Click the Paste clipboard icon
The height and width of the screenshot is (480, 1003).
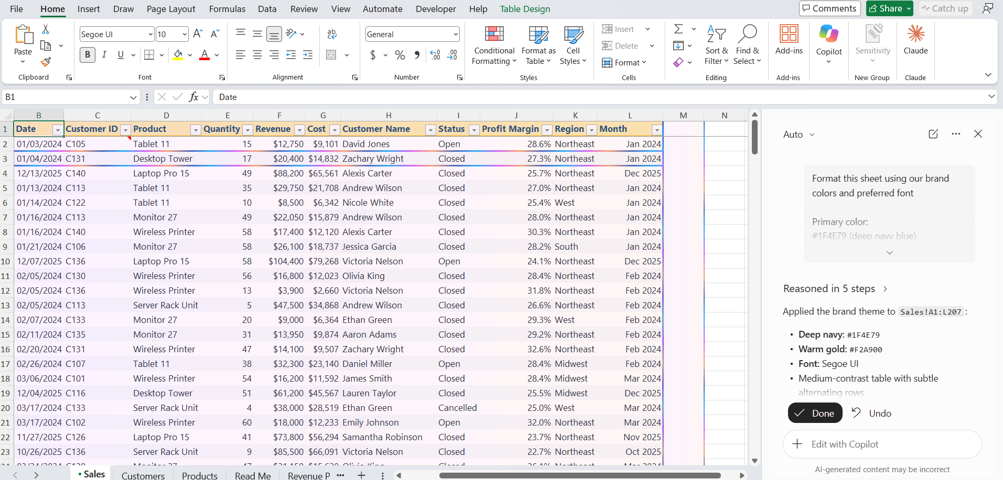23,35
